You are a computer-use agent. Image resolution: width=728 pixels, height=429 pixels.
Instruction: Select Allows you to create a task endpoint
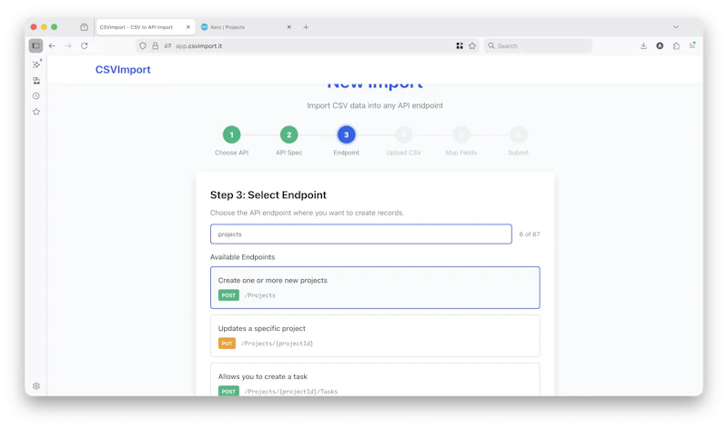tap(375, 380)
